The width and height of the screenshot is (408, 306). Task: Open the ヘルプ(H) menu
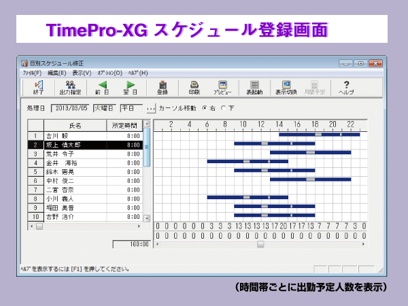(138, 73)
